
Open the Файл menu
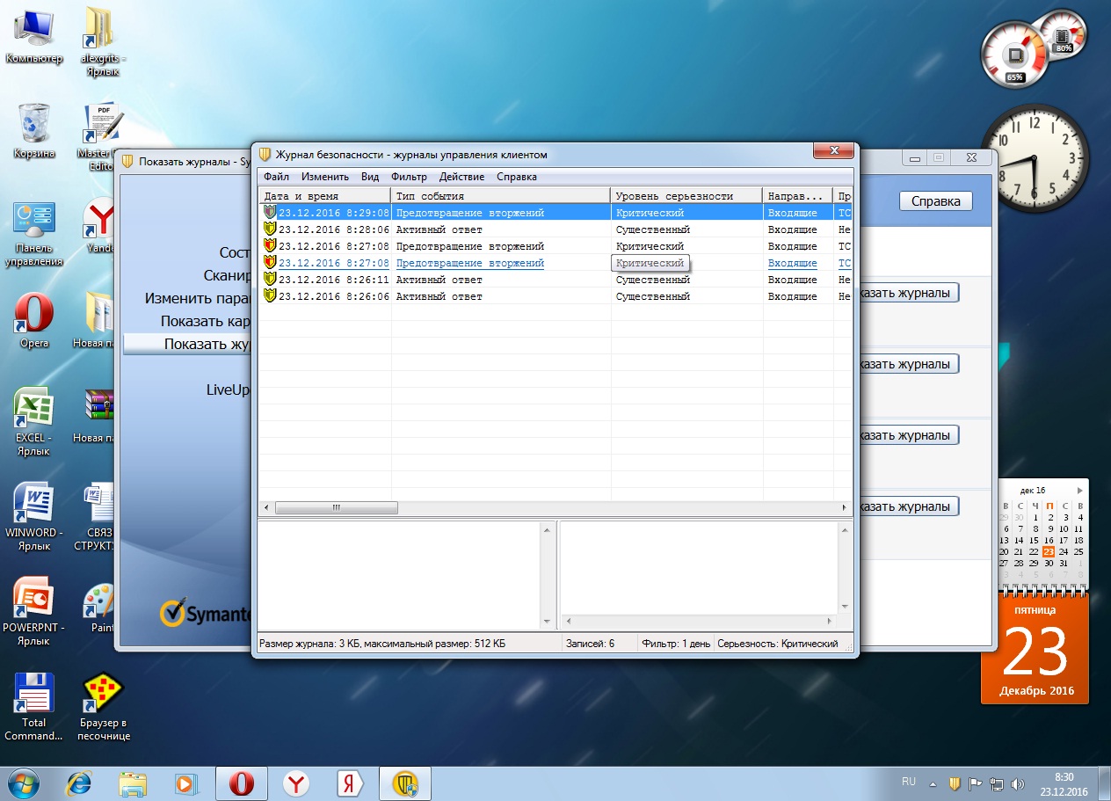coord(276,177)
